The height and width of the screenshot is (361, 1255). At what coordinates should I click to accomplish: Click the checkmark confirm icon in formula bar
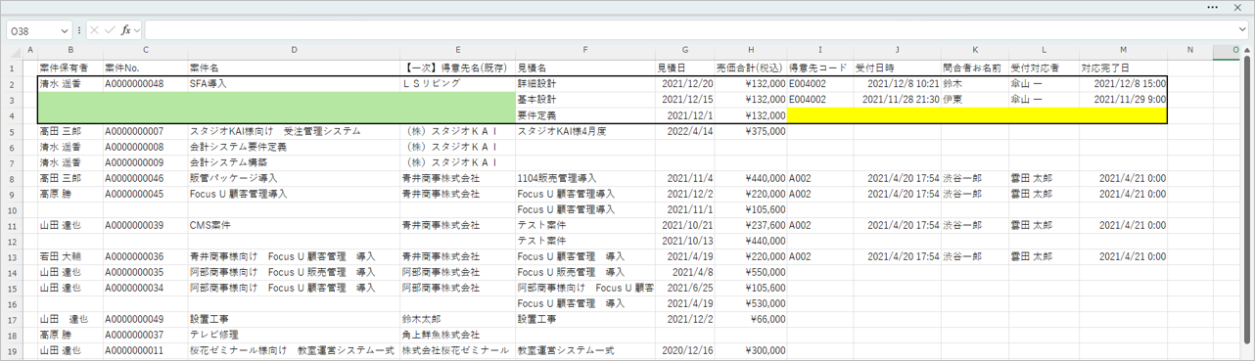pyautogui.click(x=110, y=30)
